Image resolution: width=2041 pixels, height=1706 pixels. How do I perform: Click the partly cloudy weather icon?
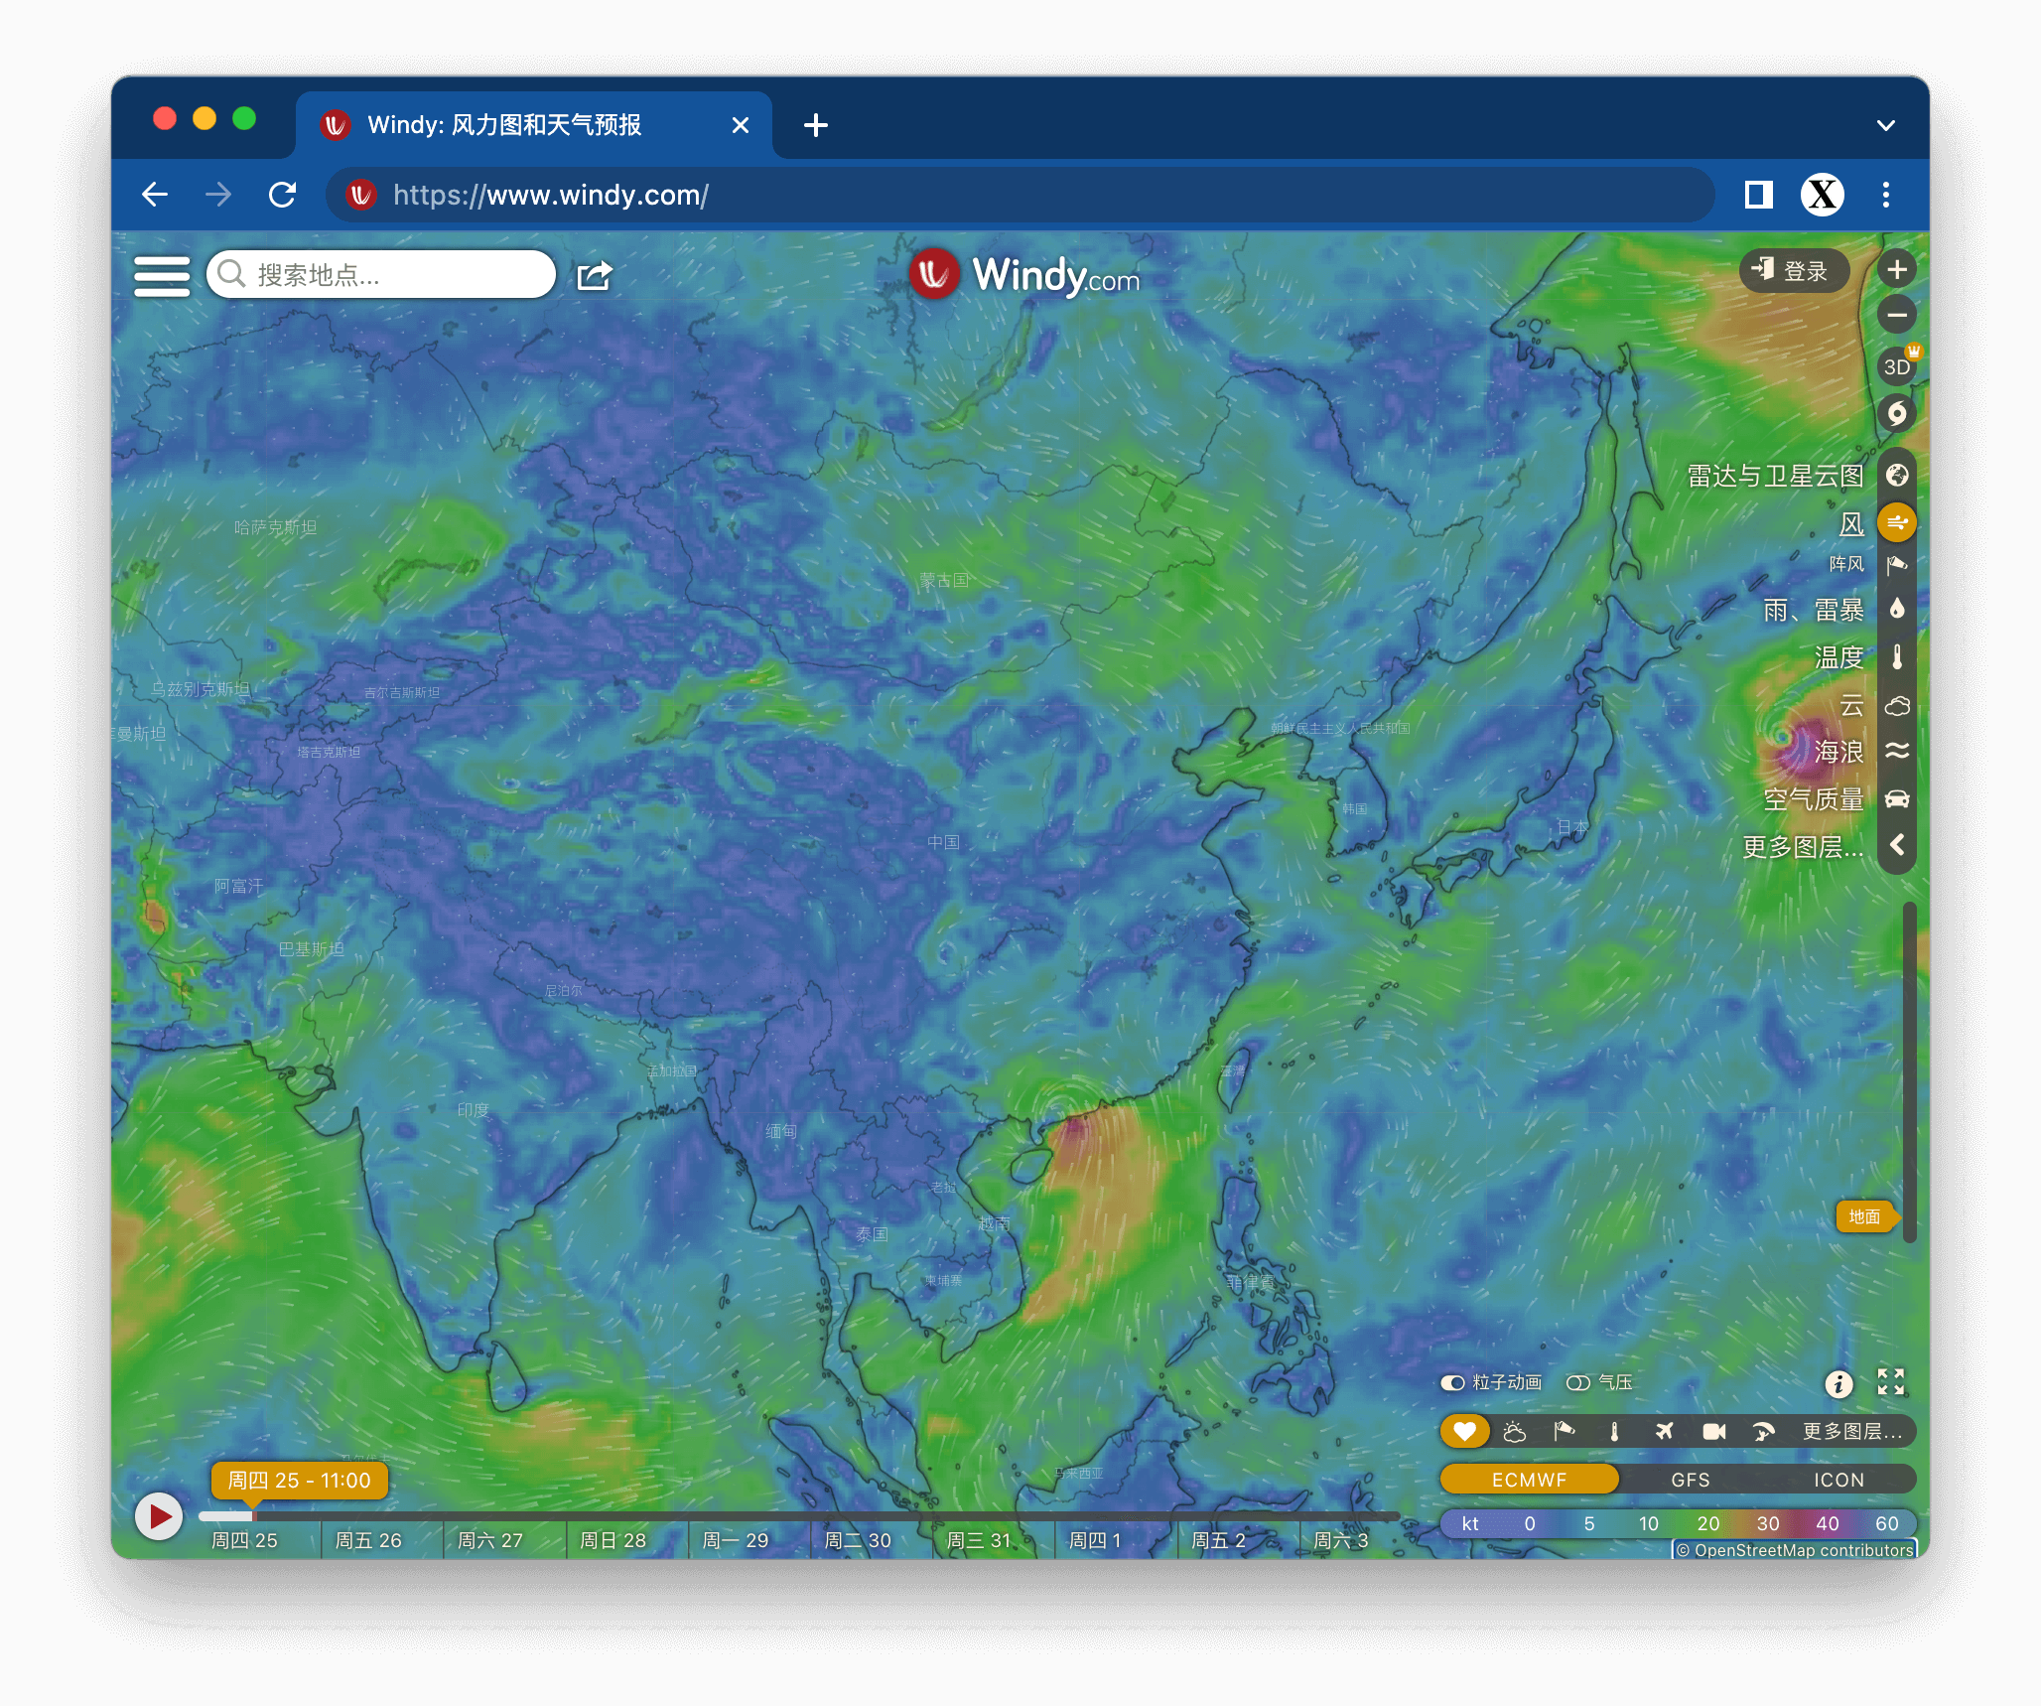tap(1515, 1431)
